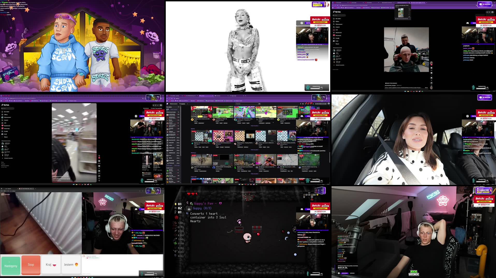Expand 'Wyświetl wszystko' under TikTok followed accounts
This screenshot has width=496, height=278.
tap(8, 158)
